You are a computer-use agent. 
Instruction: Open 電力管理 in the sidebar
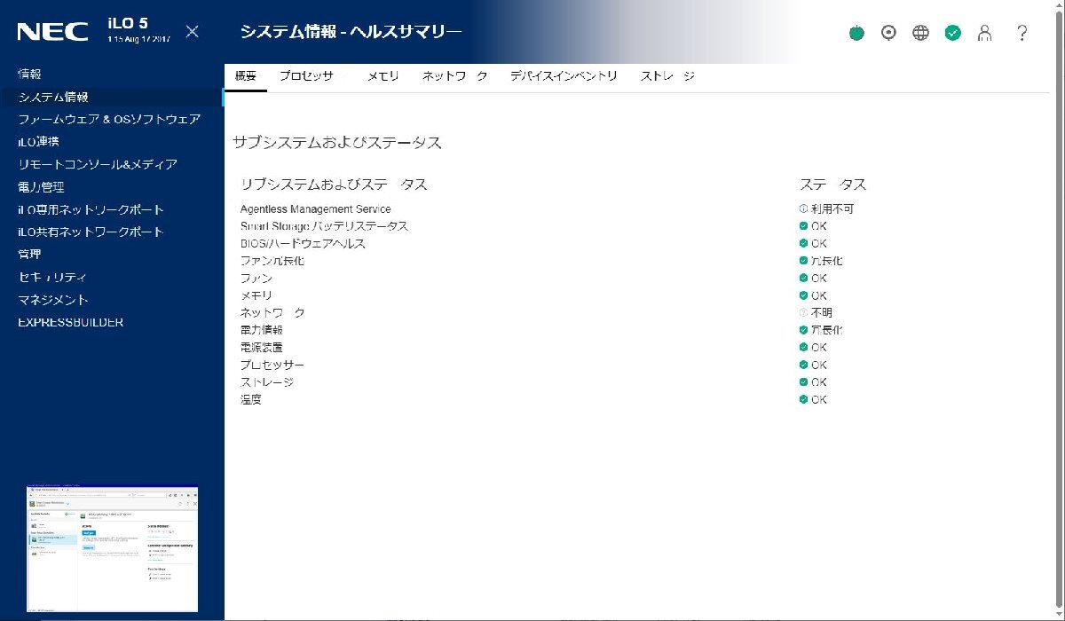(x=41, y=187)
